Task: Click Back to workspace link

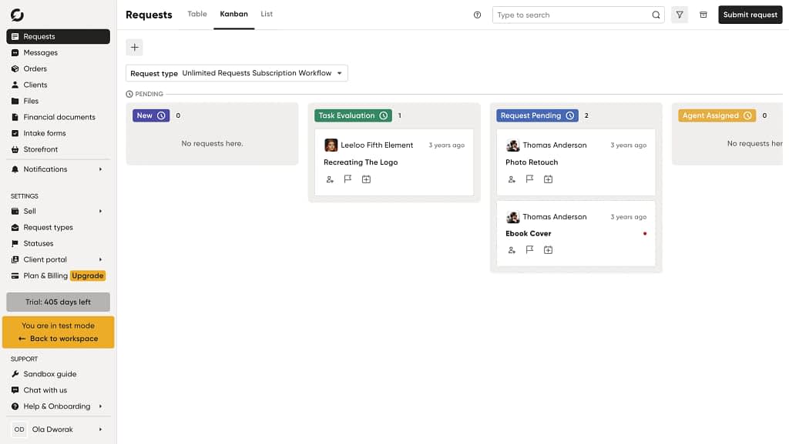Action: 59,339
